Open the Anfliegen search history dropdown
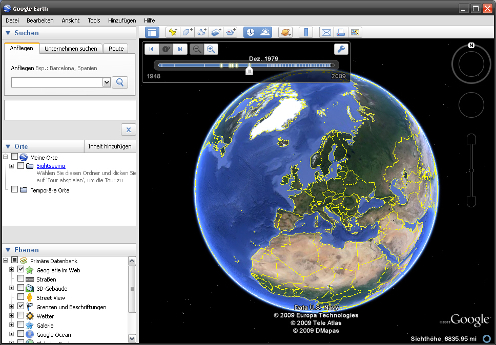496x345 pixels. pos(107,82)
